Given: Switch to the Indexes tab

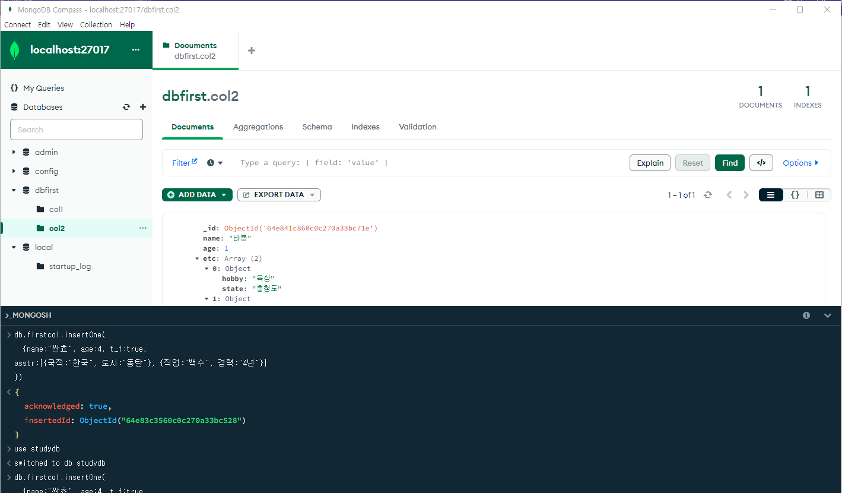Looking at the screenshot, I should click(366, 127).
